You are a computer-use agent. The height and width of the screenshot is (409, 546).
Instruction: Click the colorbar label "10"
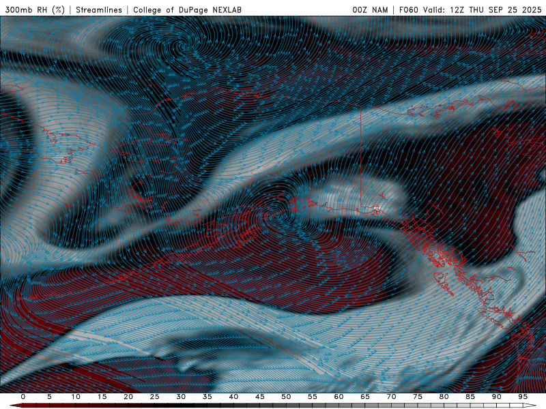point(76,397)
